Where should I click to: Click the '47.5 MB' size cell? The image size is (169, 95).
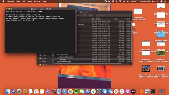point(121,26)
